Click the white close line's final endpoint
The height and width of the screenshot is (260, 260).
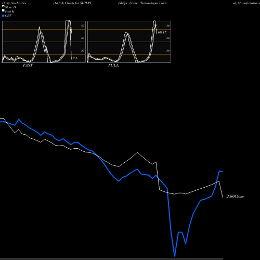click(223, 198)
